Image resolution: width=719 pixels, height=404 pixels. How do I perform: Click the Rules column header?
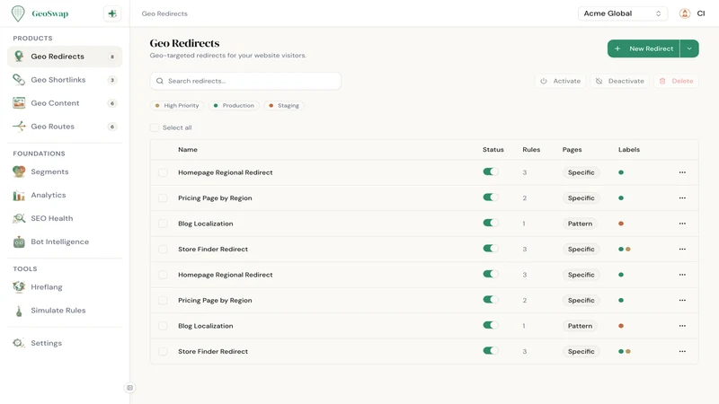pos(531,150)
